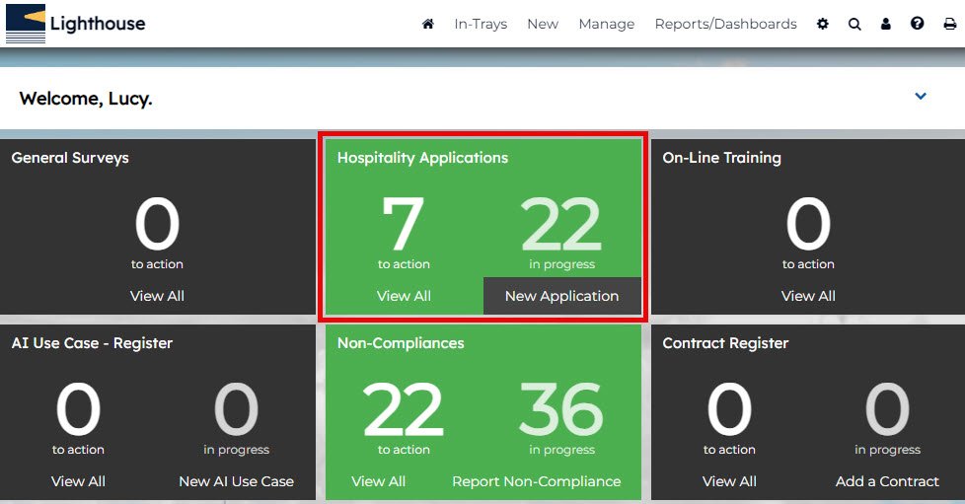Click the Lighthouse logo
The image size is (965, 504).
pos(76,24)
